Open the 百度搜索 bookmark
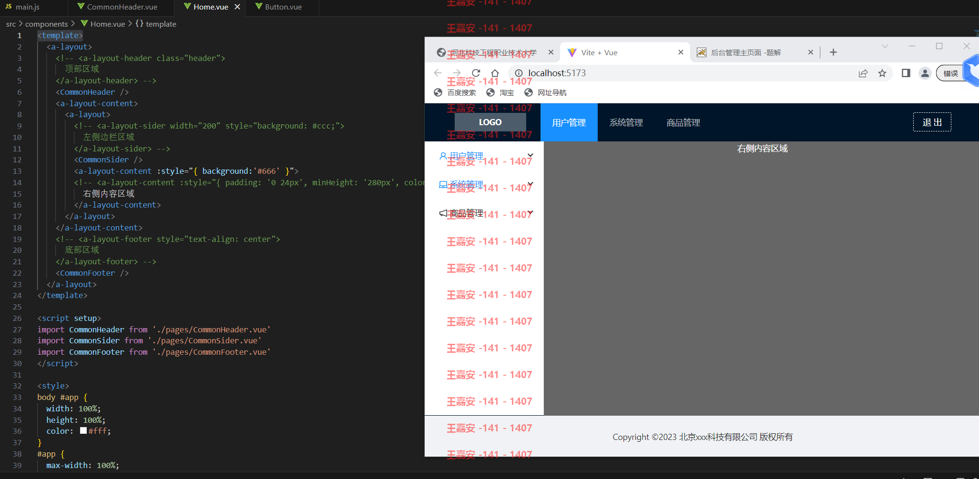The height and width of the screenshot is (479, 979). click(455, 92)
